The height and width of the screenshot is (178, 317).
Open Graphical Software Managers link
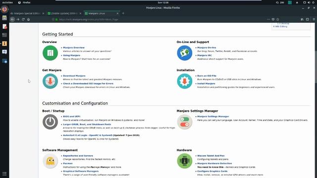tap(81, 171)
